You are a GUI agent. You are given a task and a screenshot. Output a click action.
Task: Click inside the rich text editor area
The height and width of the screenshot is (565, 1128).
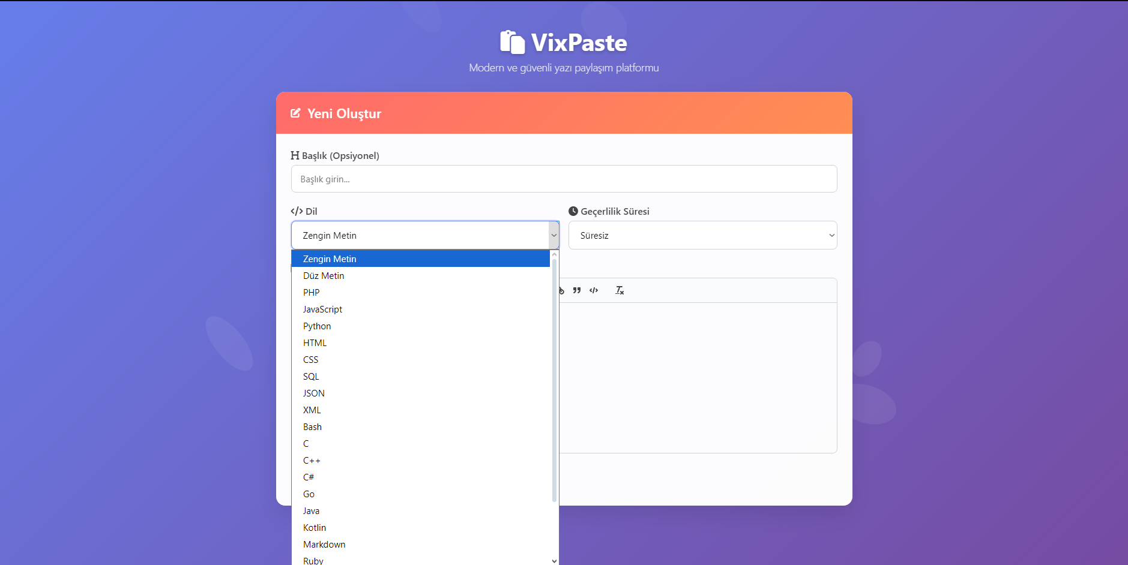coord(698,378)
